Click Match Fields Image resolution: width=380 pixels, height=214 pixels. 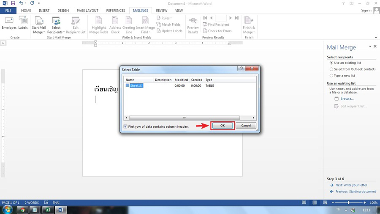tap(168, 25)
